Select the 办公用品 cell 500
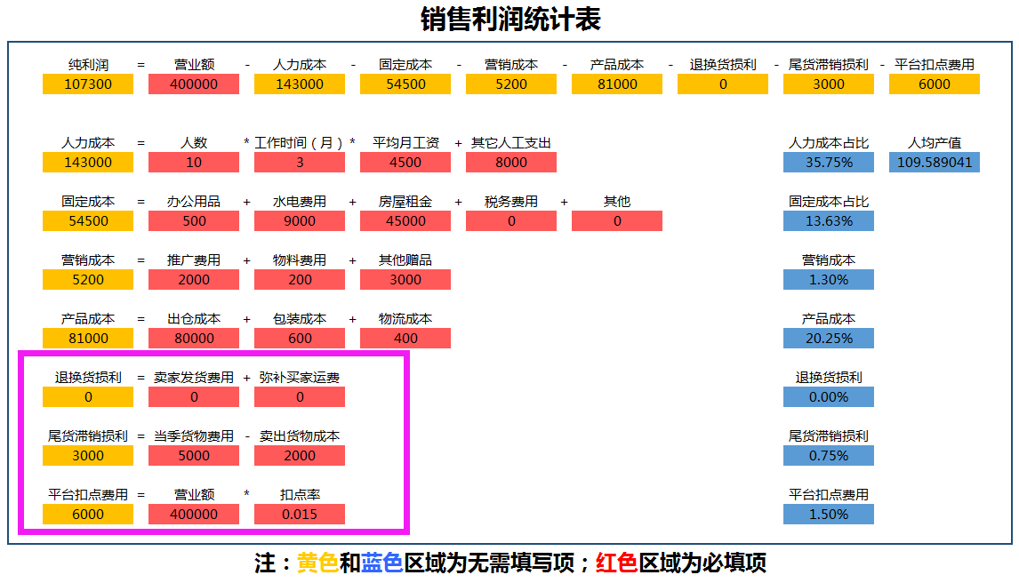This screenshot has height=583, width=1019. click(194, 220)
